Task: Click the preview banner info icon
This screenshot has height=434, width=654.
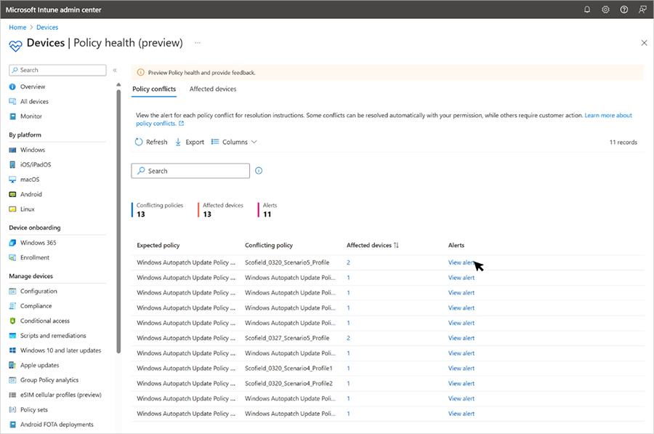Action: (x=140, y=73)
